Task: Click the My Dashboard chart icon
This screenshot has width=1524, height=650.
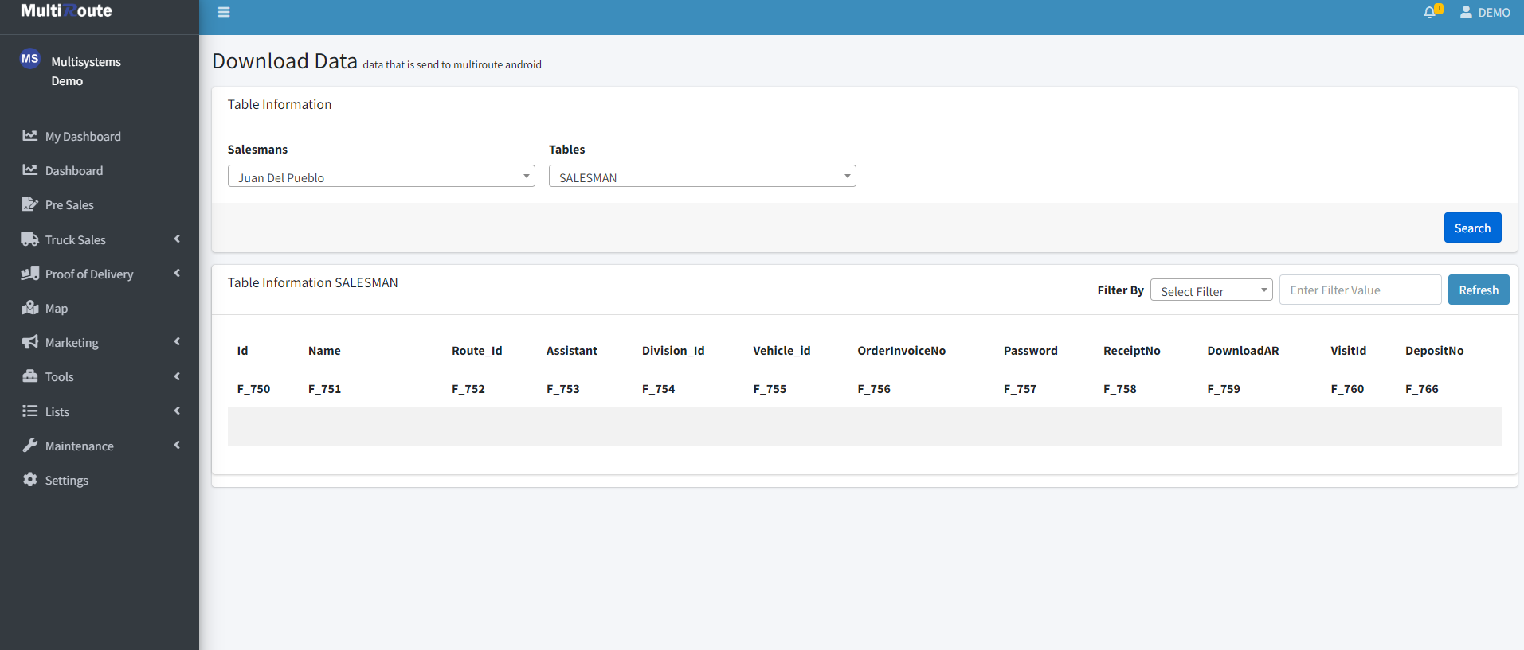Action: 30,136
